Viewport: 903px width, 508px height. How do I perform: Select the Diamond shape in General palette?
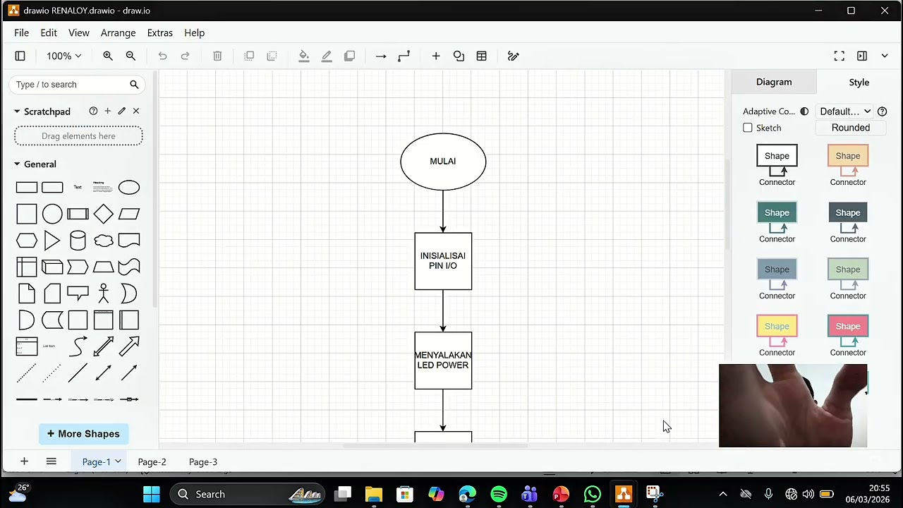coord(104,214)
